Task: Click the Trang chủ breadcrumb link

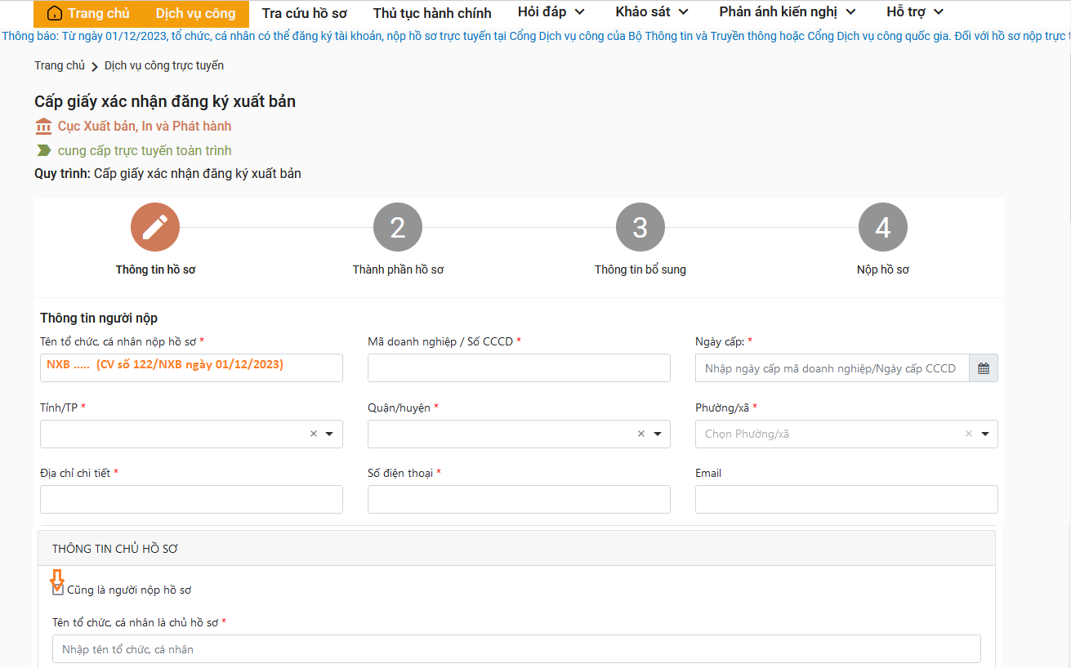Action: (x=60, y=65)
